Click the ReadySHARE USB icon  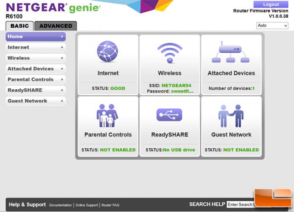(x=169, y=115)
